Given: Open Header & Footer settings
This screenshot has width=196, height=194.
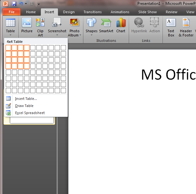Looking at the screenshot, I should [186, 27].
